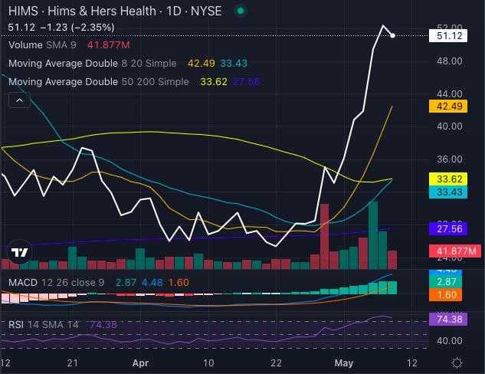Open the Volume SMA 9 indicator legend

[x=42, y=45]
